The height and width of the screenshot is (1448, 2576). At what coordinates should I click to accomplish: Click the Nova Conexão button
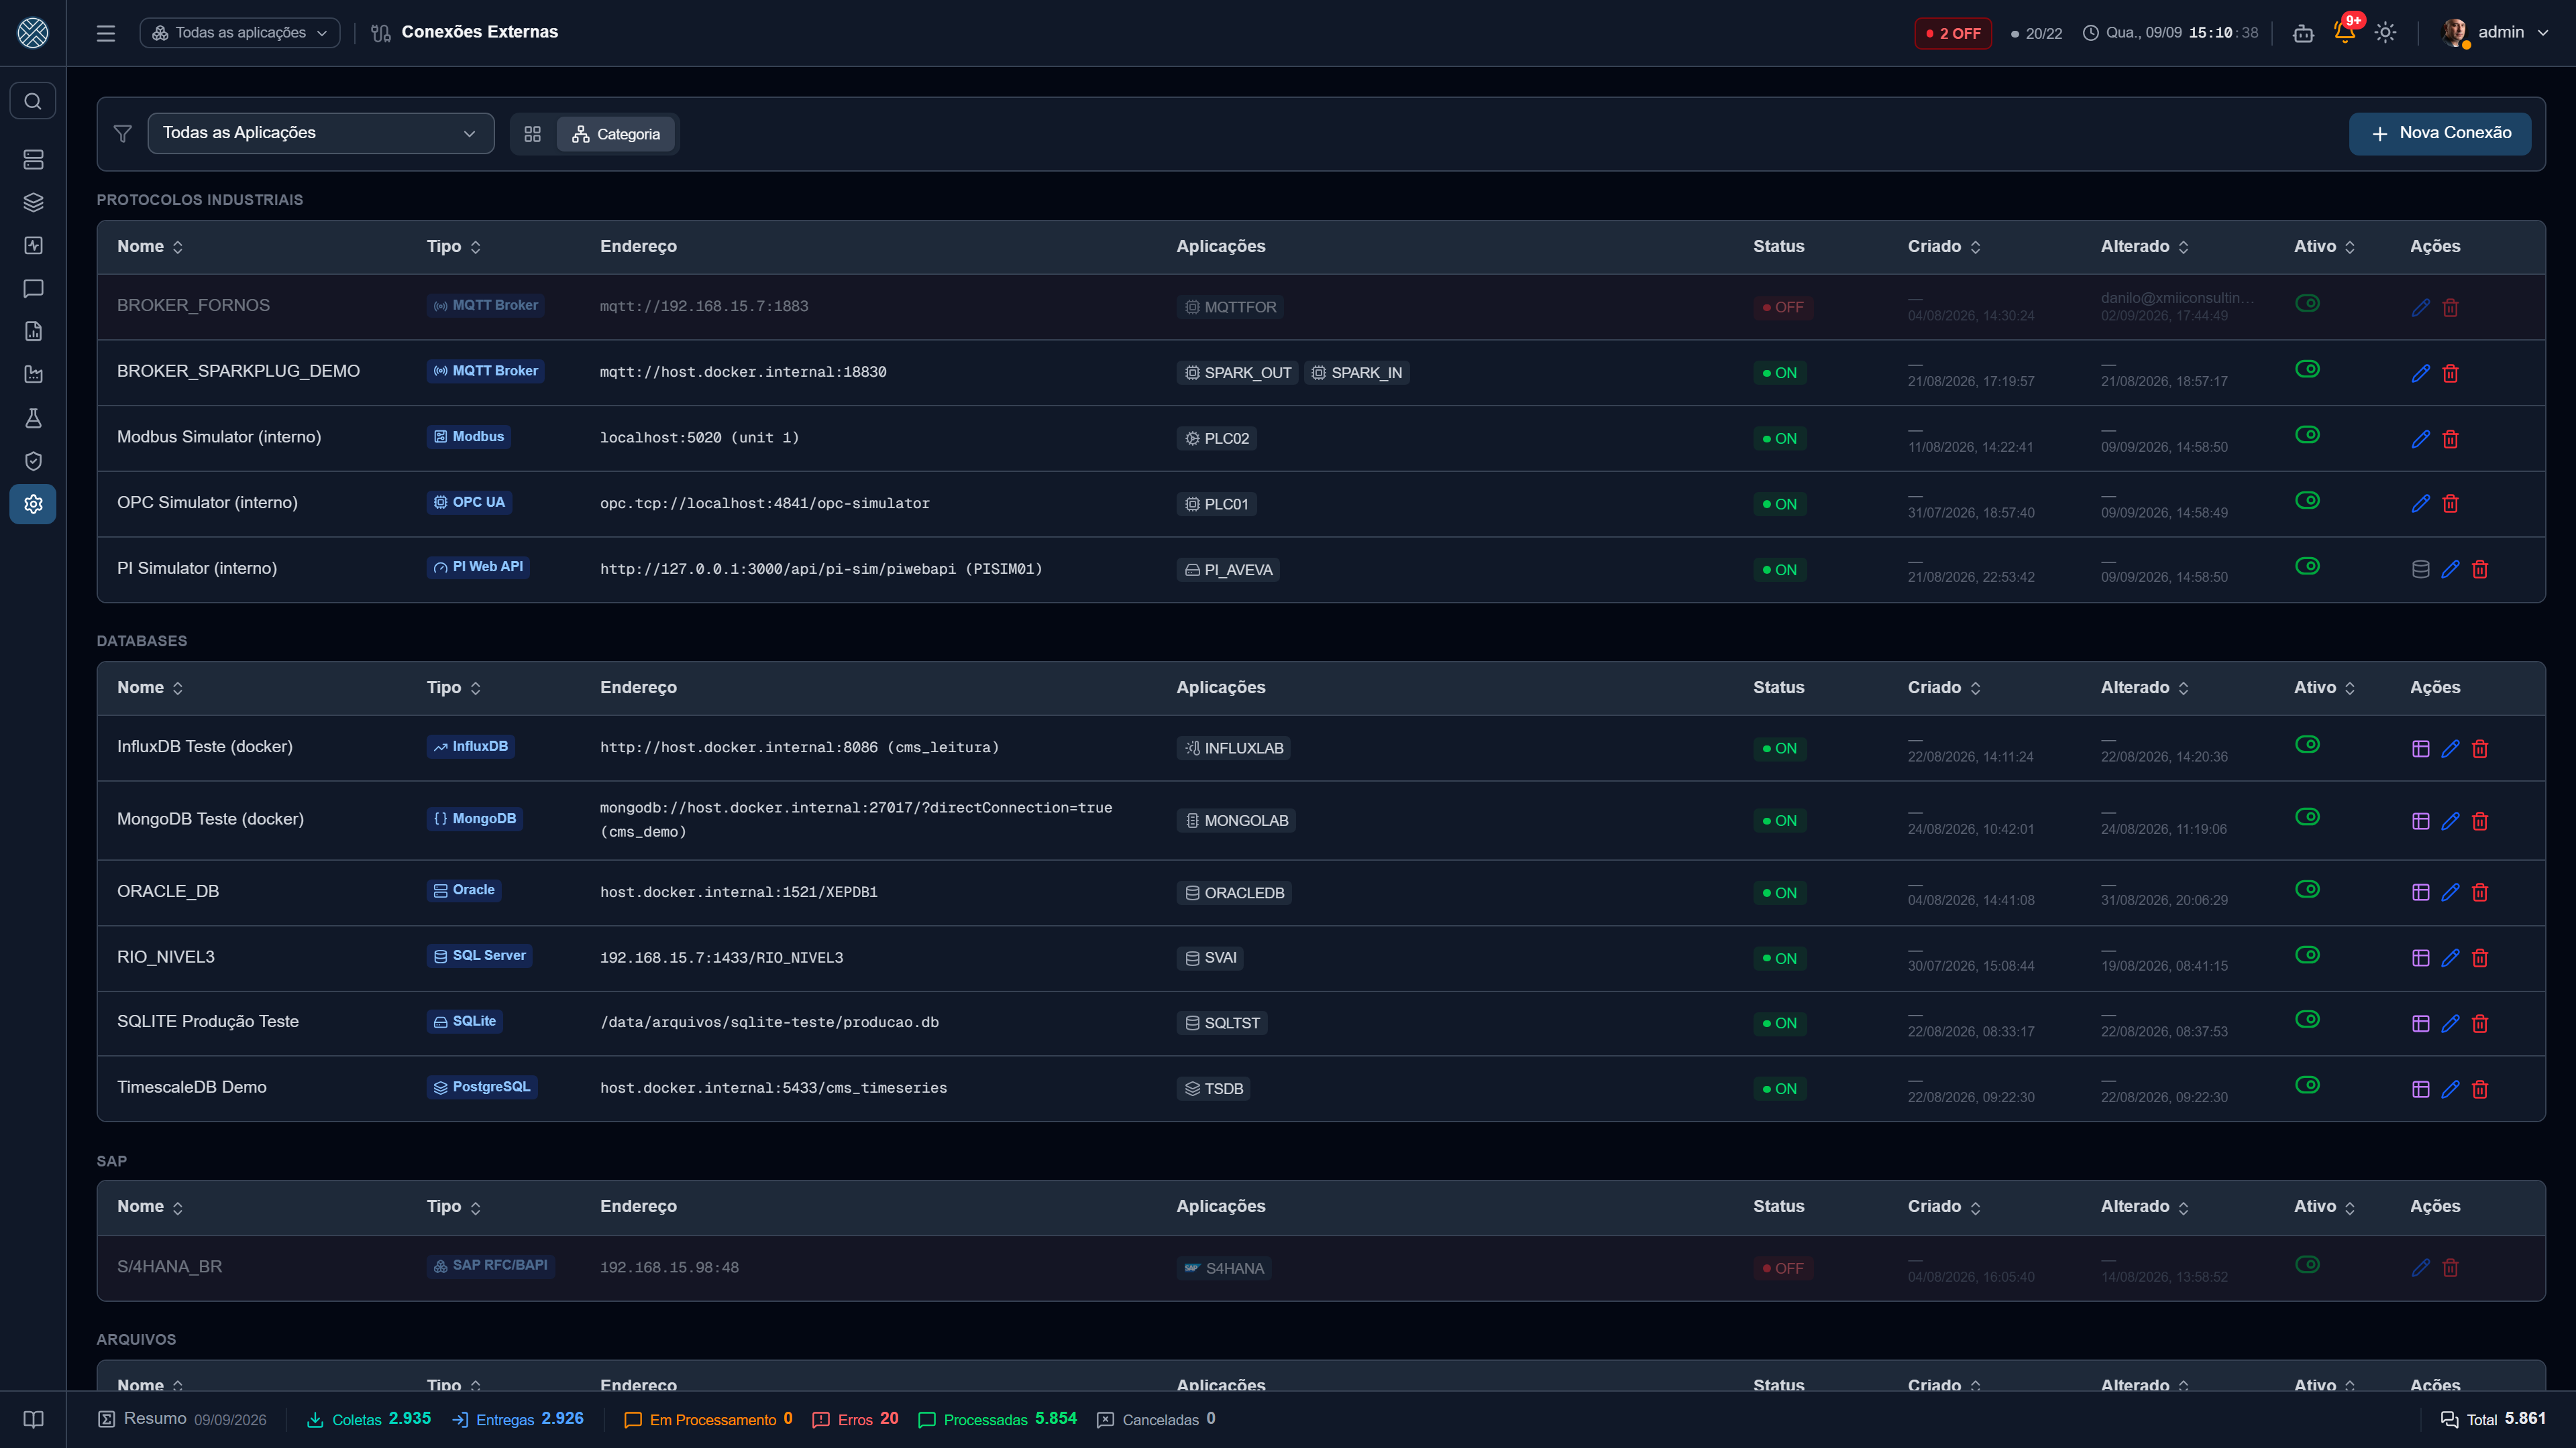pyautogui.click(x=2439, y=133)
